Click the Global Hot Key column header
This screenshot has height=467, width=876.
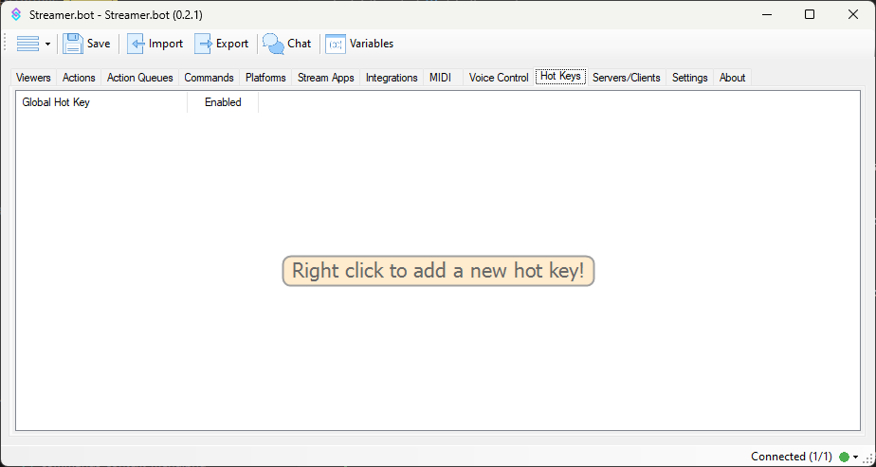(101, 102)
